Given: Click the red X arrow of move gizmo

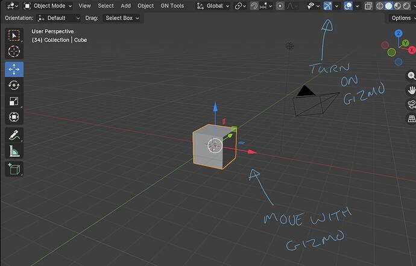Looking at the screenshot, I should pos(252,152).
